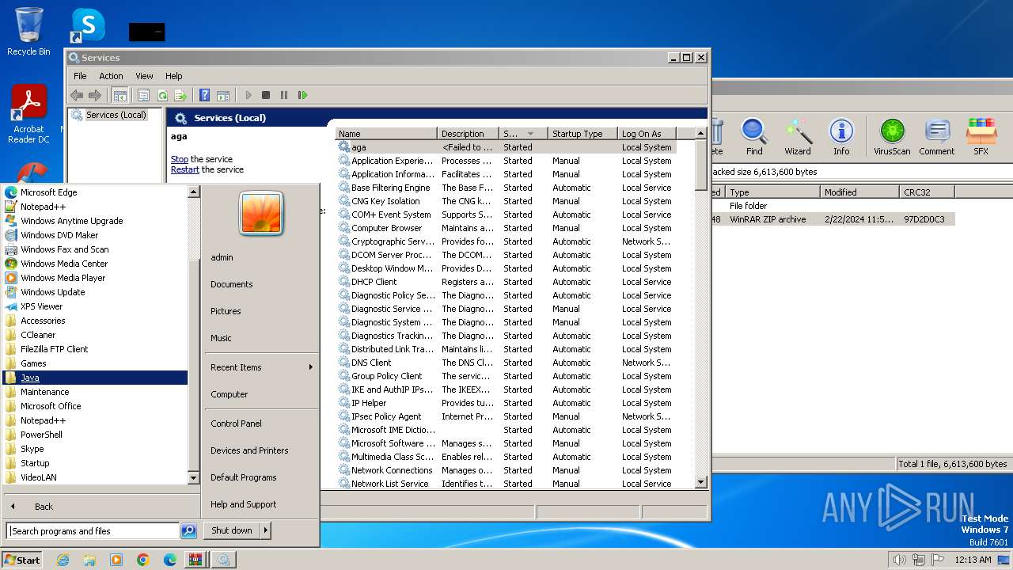This screenshot has width=1013, height=570.
Task: Click the Back arrow in Services toolbar
Action: [77, 95]
